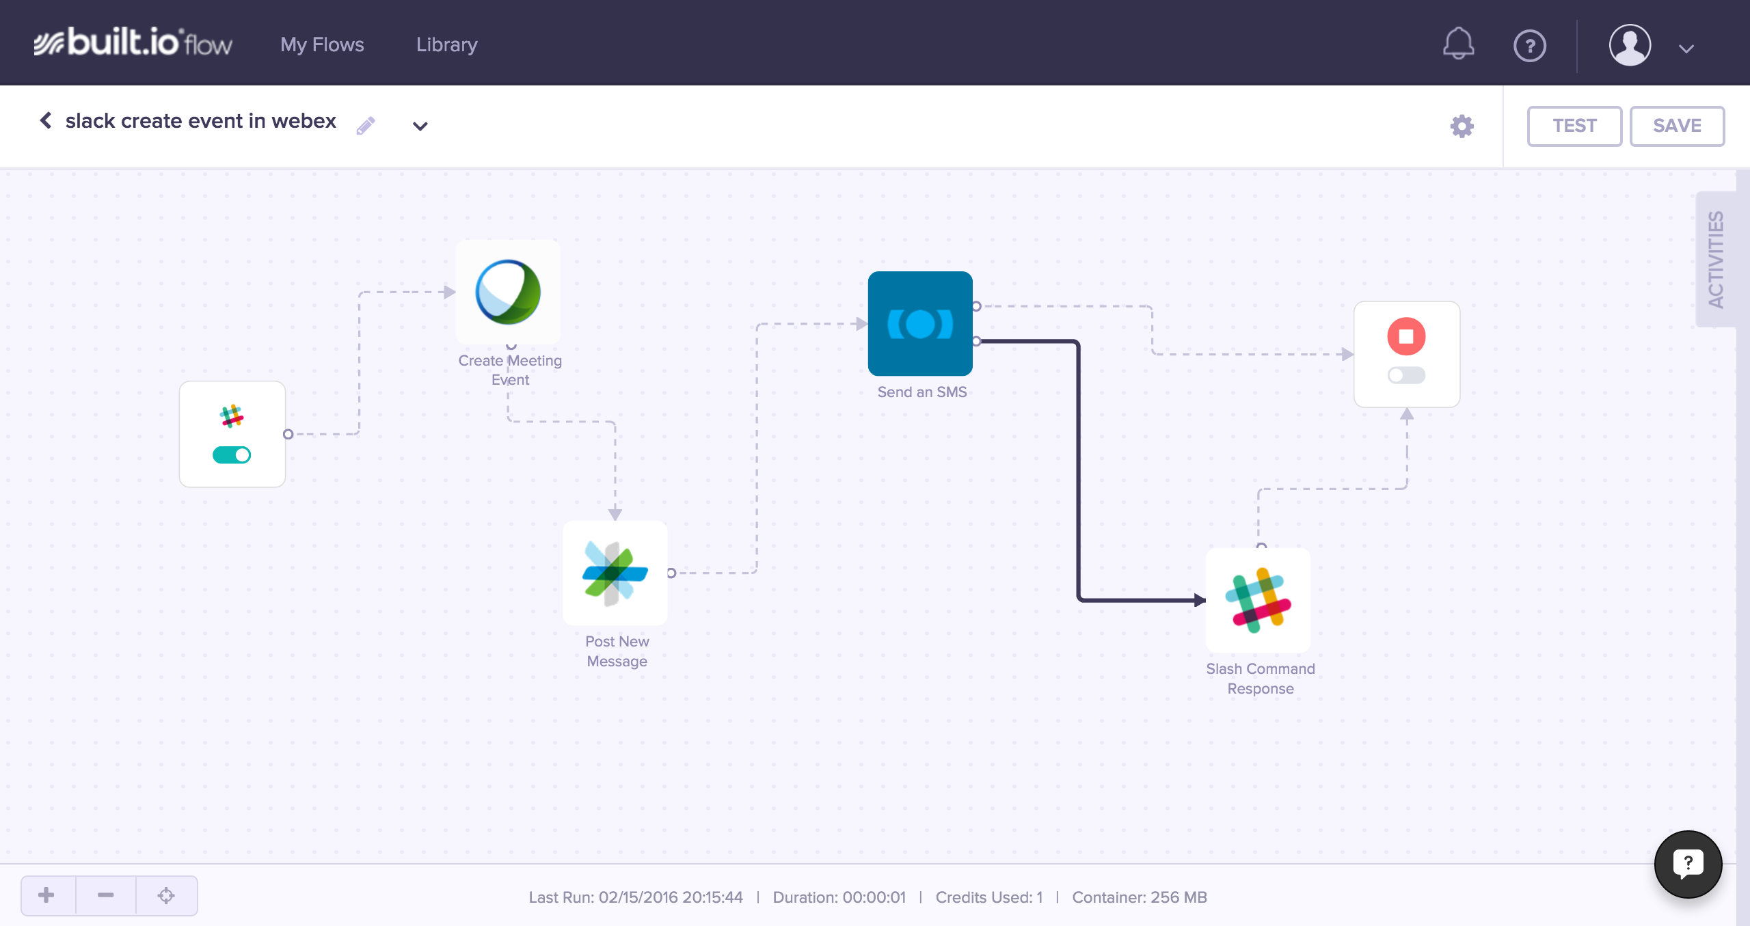Click the Create Meeting Event WebEx icon

tap(508, 292)
